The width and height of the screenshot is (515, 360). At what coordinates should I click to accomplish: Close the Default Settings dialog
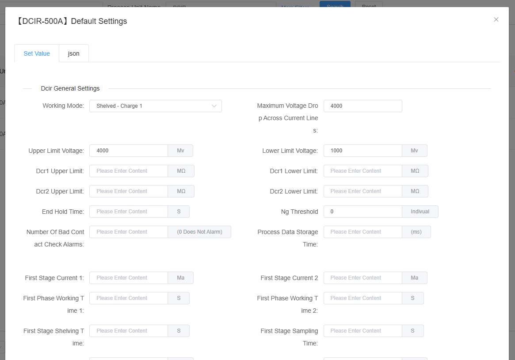[x=496, y=20]
